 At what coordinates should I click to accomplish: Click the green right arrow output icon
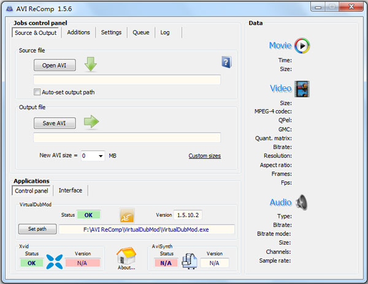pyautogui.click(x=91, y=122)
